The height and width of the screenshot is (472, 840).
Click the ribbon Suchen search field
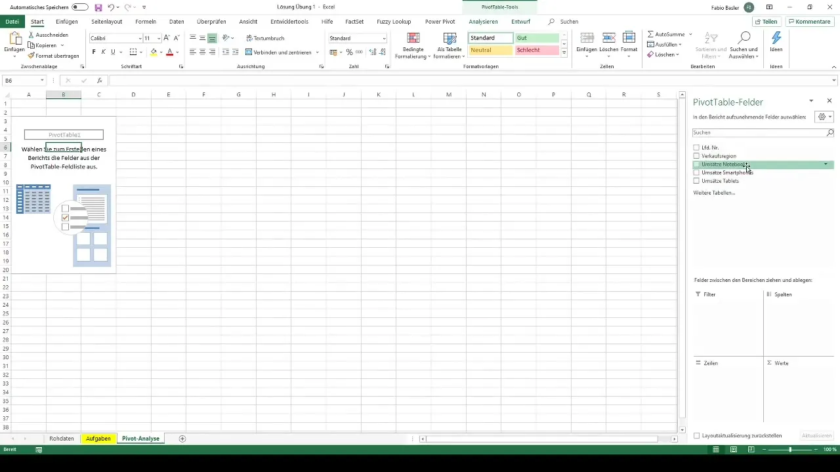(x=568, y=22)
